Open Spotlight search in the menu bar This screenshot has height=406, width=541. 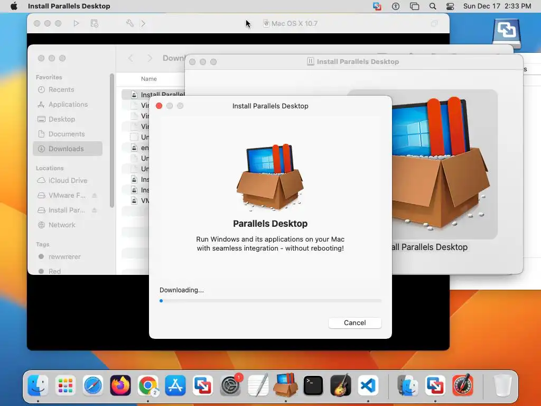[433, 6]
